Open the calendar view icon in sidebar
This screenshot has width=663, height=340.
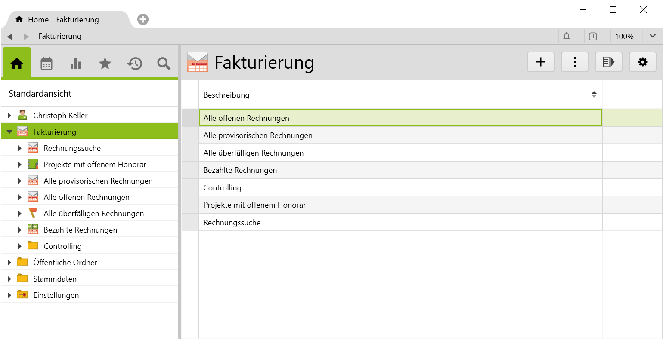(x=46, y=64)
